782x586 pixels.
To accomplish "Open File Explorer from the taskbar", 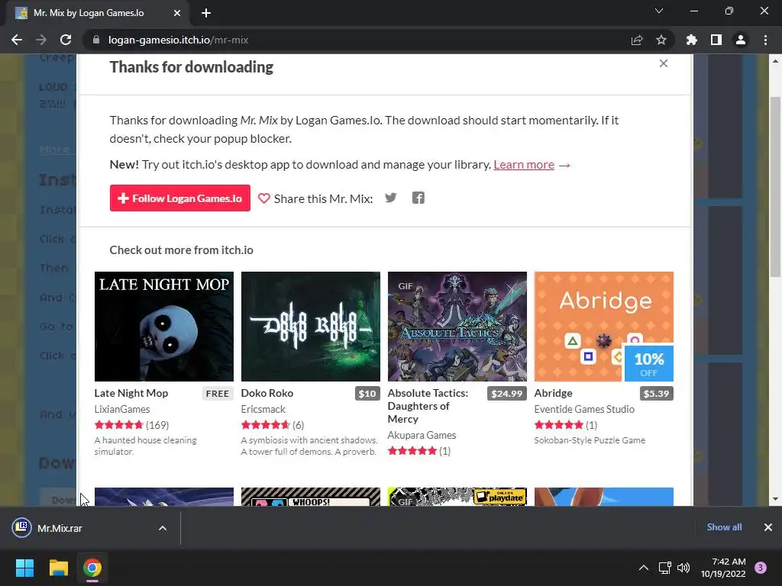I will click(x=58, y=568).
